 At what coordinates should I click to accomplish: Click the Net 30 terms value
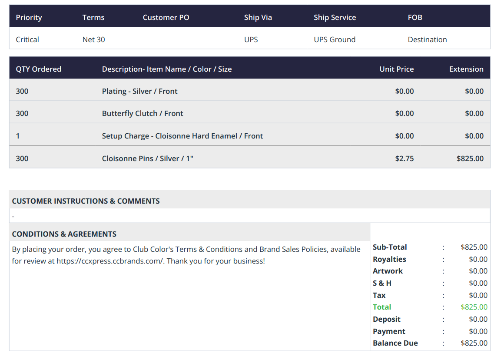tap(93, 40)
